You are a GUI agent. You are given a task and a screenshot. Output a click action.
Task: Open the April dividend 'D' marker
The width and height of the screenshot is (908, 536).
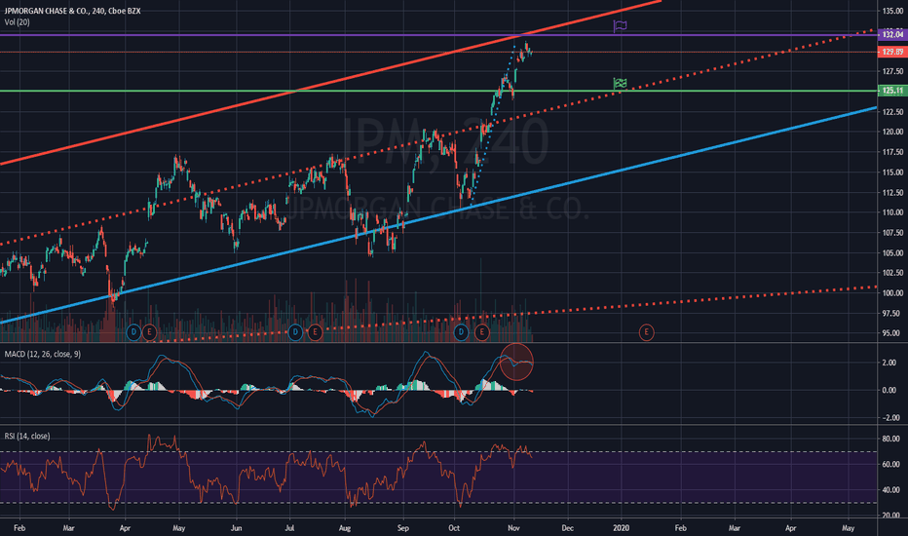tap(133, 332)
